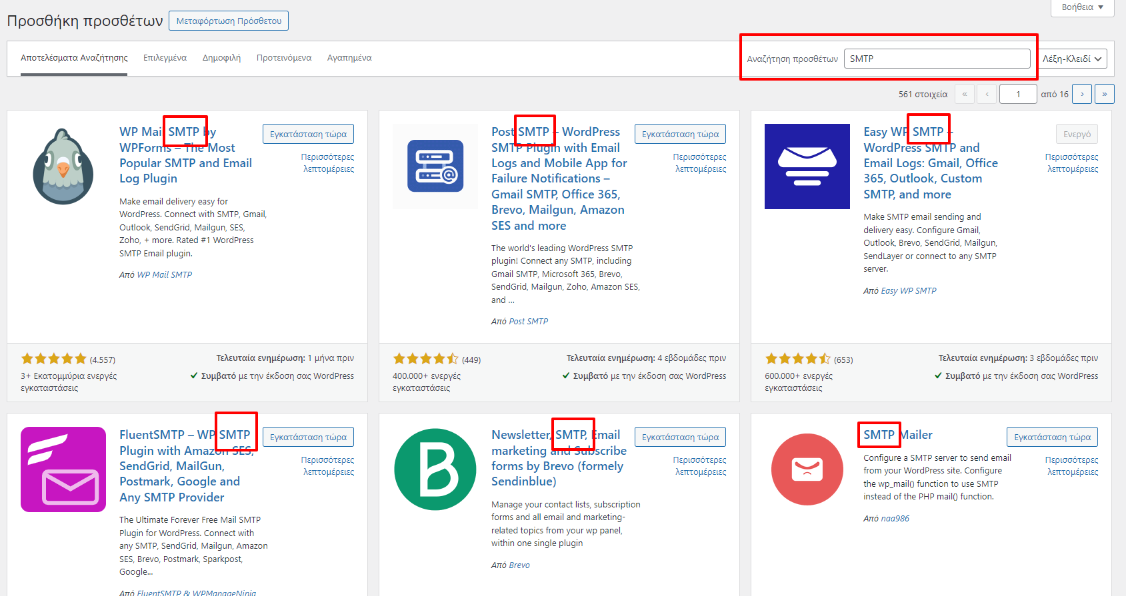Viewport: 1126px width, 596px height.
Task: Click the current page number field
Action: coord(1018,94)
